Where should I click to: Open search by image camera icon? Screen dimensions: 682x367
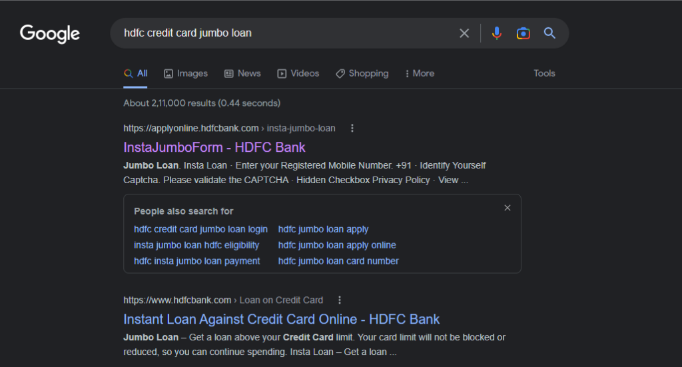[x=523, y=33]
